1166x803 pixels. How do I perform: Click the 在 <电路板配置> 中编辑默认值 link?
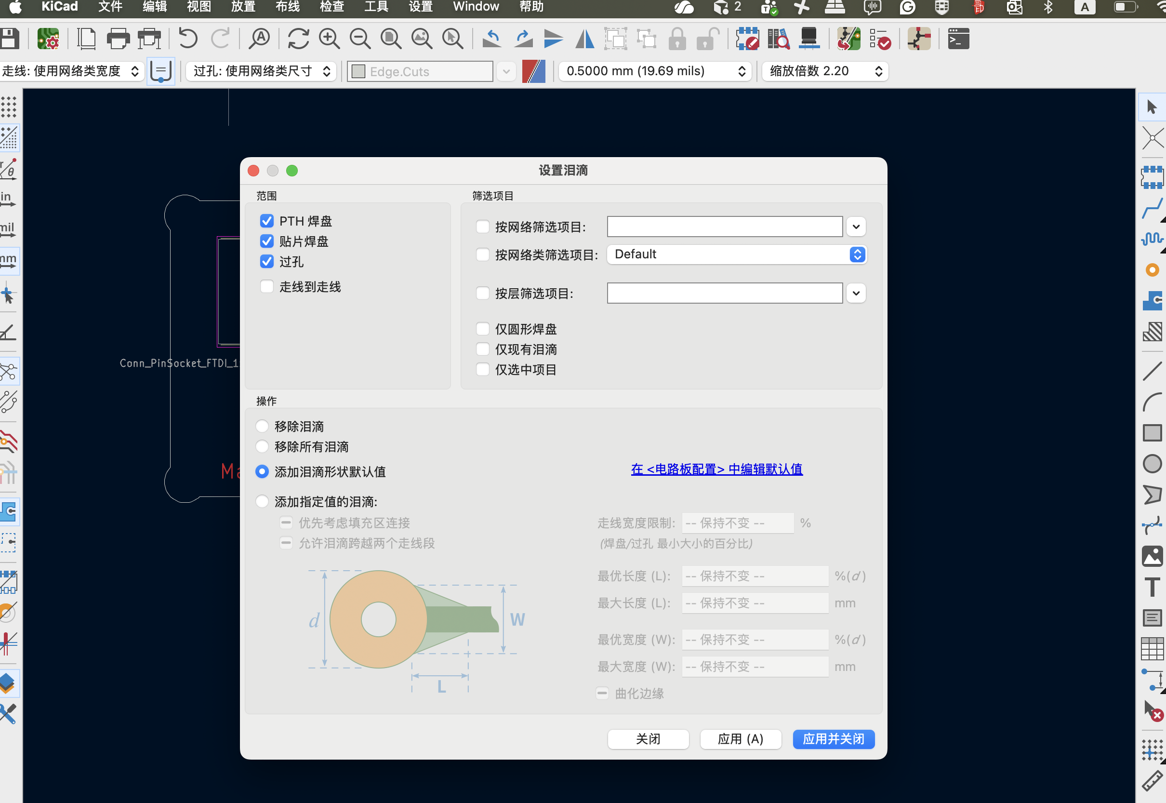pos(716,469)
